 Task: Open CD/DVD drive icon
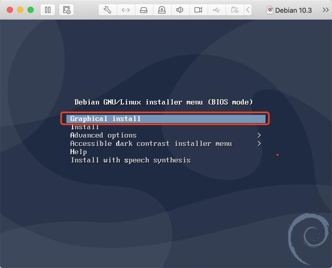click(x=162, y=10)
